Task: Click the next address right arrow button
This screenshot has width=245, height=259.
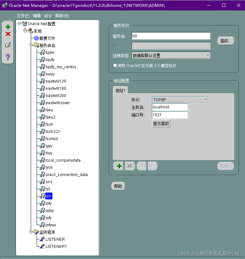Action: [x=152, y=166]
